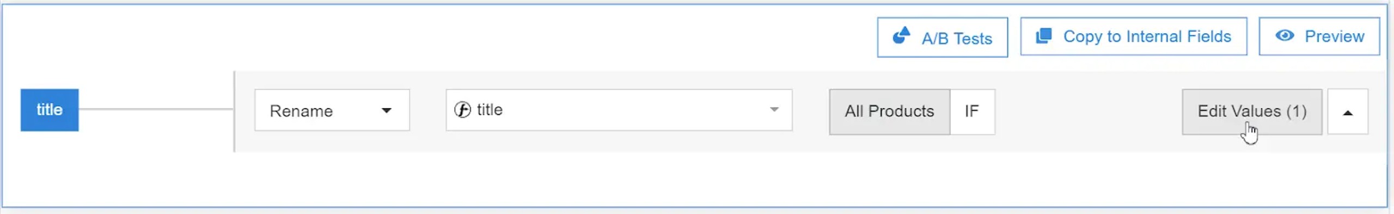Screen dimensions: 1394x214
Task: Click the caret arrow next to Rename
Action: click(x=387, y=111)
